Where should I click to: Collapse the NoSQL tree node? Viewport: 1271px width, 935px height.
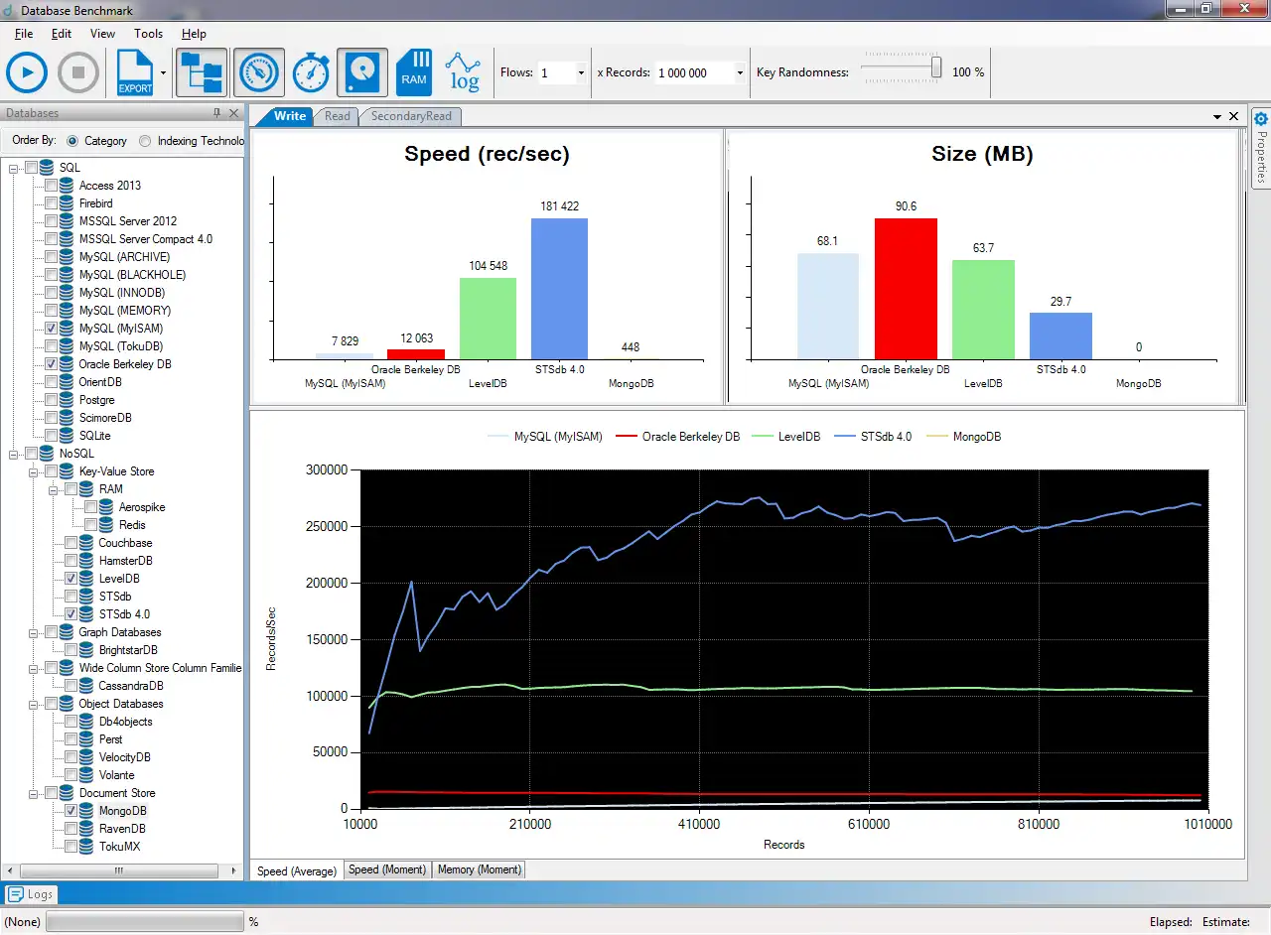(14, 454)
